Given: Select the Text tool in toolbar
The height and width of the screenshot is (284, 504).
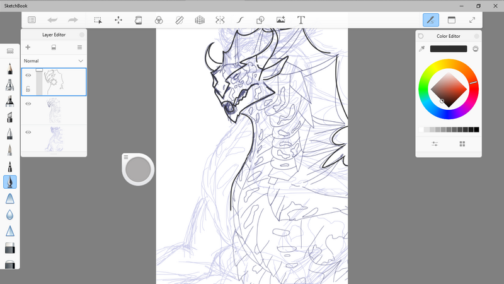Looking at the screenshot, I should (x=301, y=20).
